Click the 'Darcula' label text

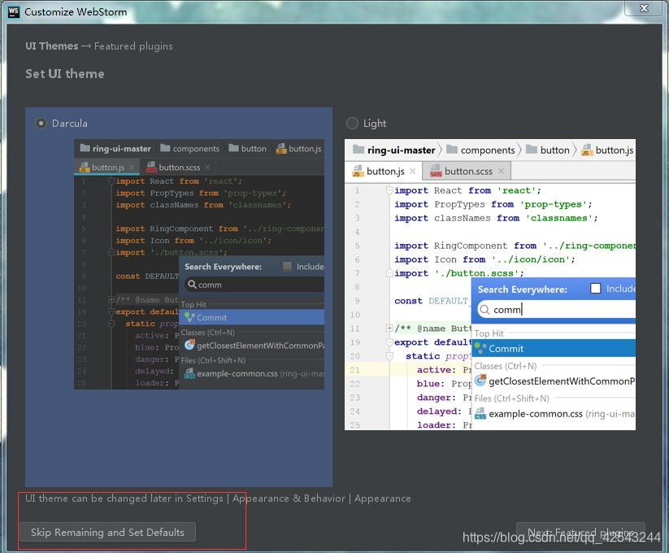click(70, 124)
